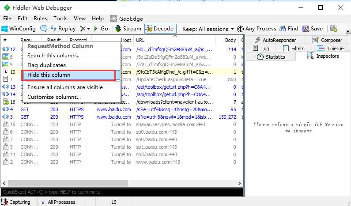Switch to the AutoResponder tab
Image resolution: width=351 pixels, height=206 pixels.
coord(275,40)
